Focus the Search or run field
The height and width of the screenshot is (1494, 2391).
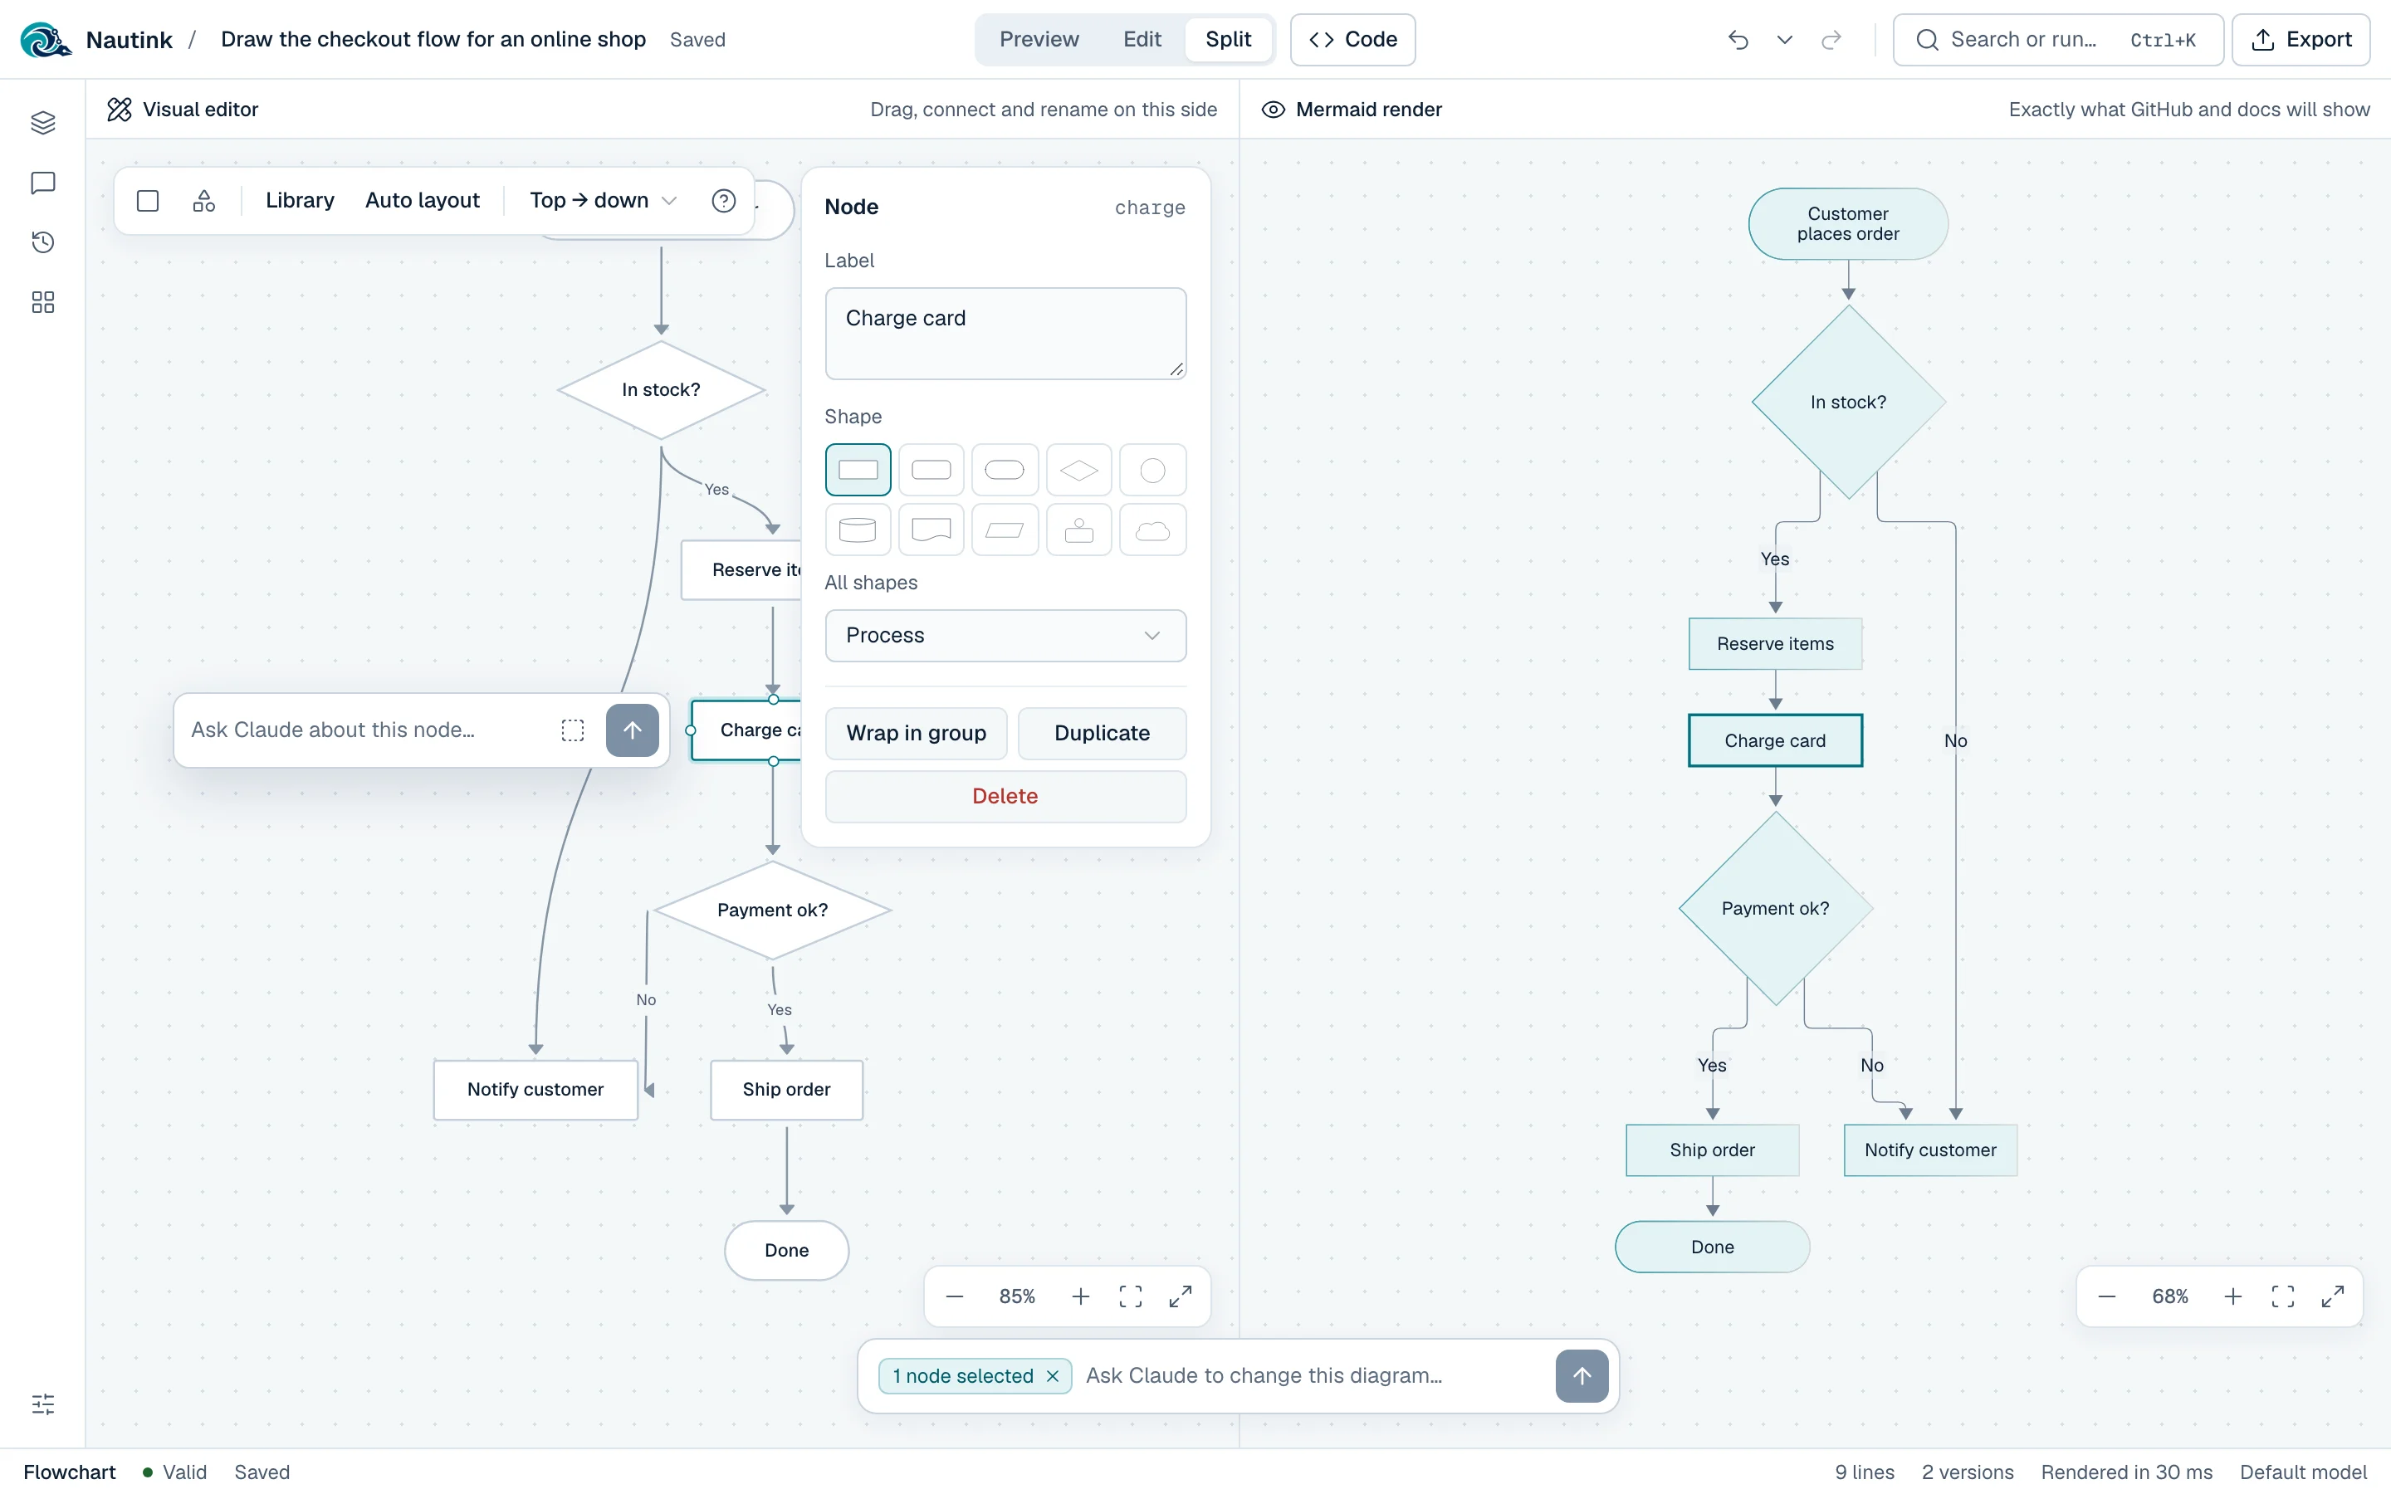[x=2058, y=40]
